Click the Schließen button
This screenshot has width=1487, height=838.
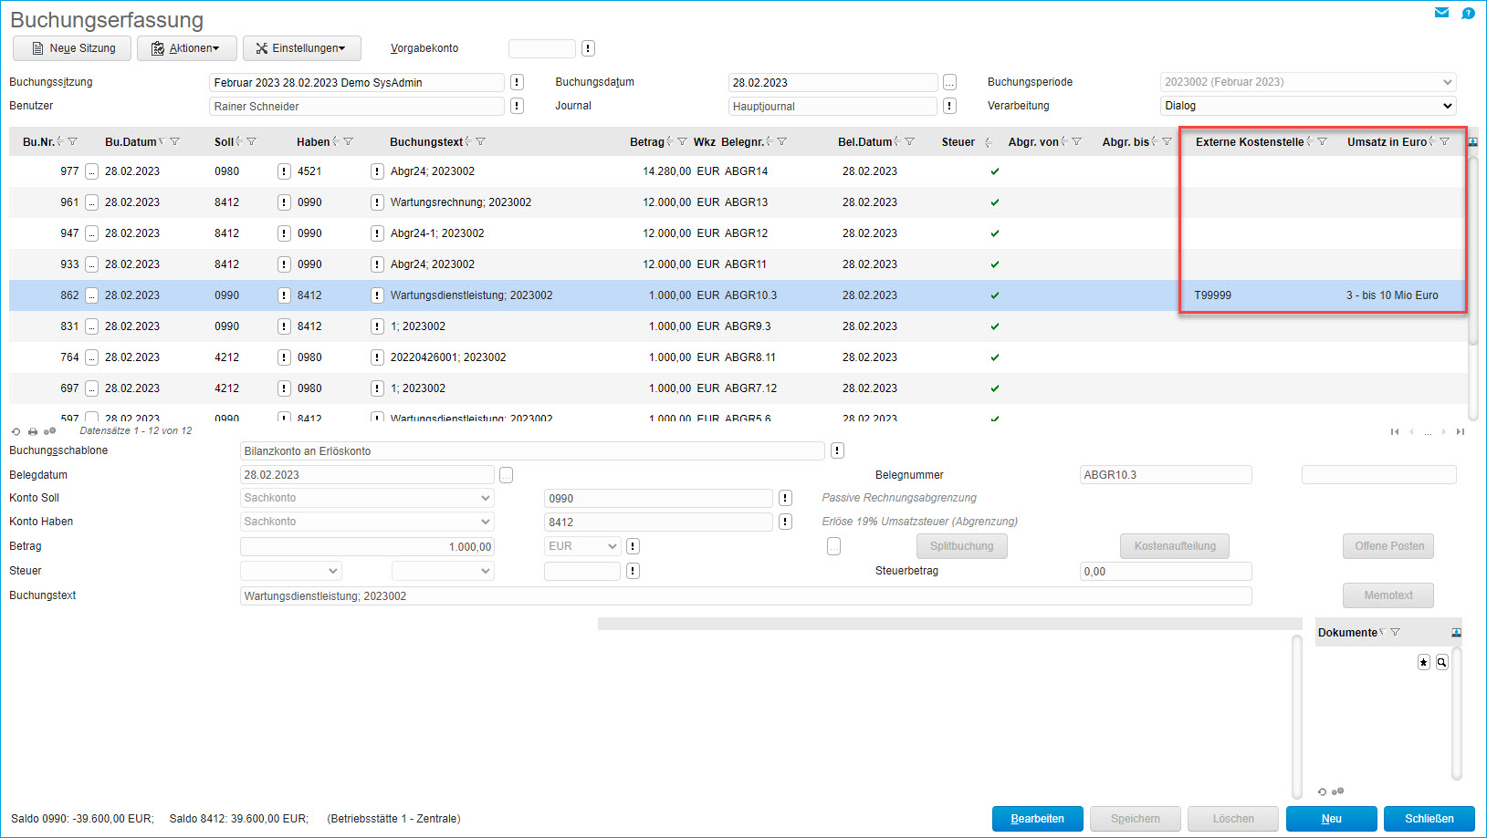click(1429, 819)
